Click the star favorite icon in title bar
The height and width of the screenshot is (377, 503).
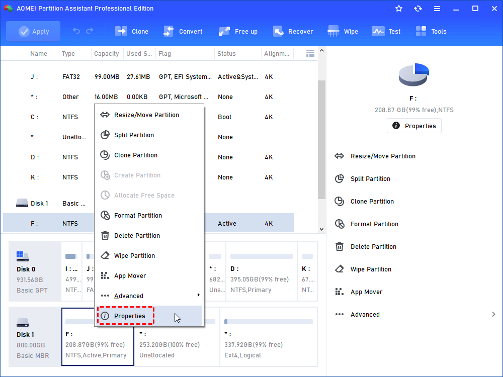pos(399,9)
